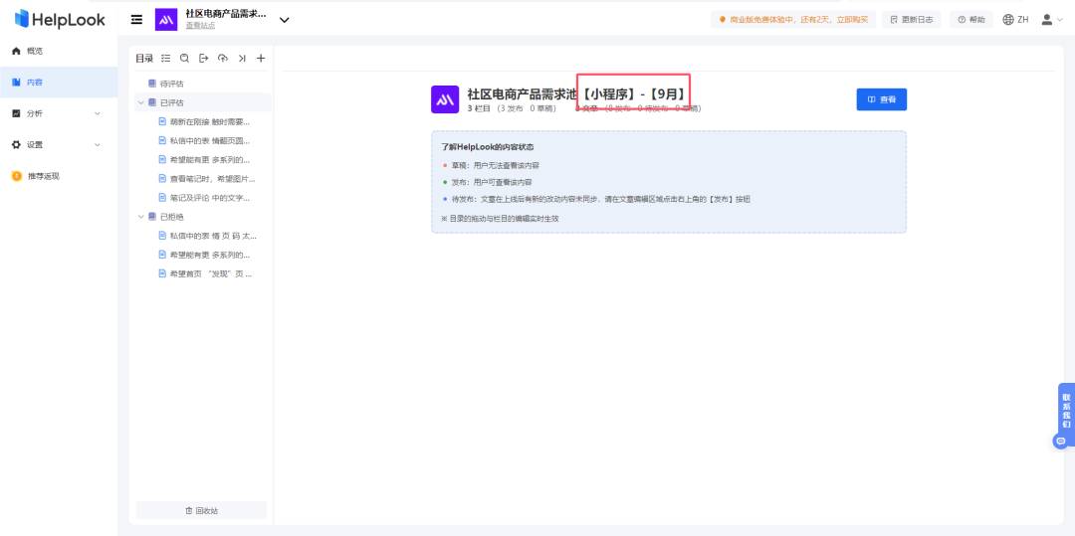The height and width of the screenshot is (536, 1075).
Task: Collapse the 已拒绝 category arrow
Action: [x=141, y=217]
